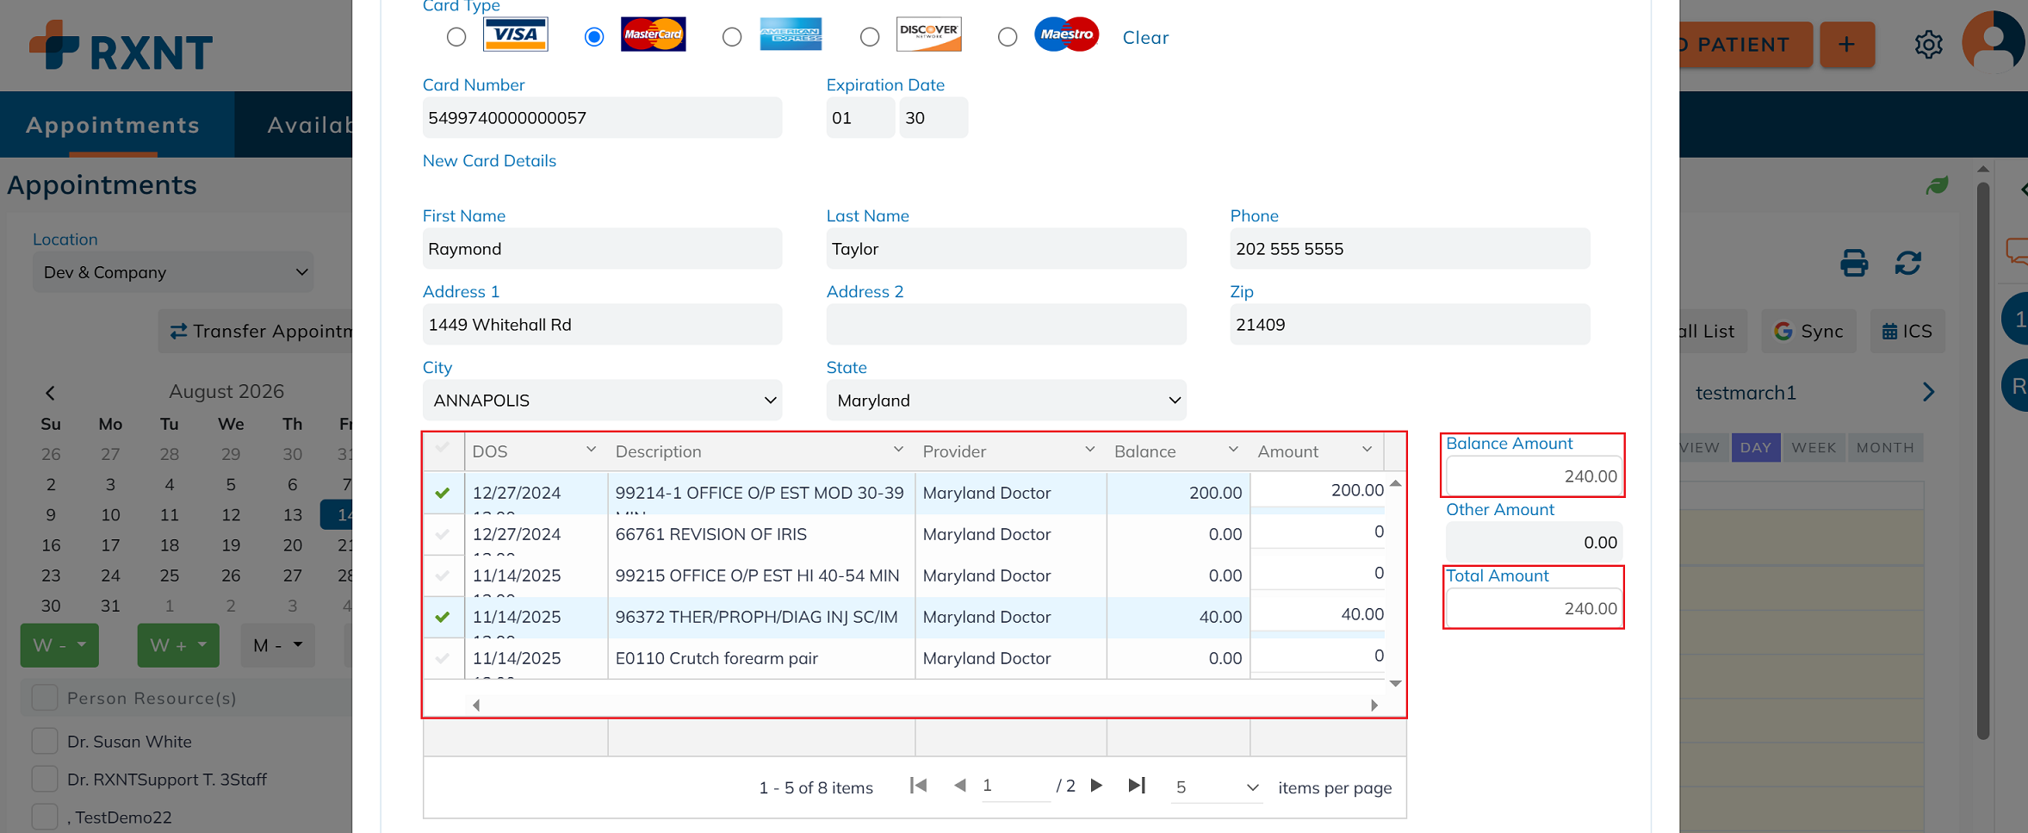Click the Maestro logo
The height and width of the screenshot is (833, 2028).
[x=1066, y=34]
